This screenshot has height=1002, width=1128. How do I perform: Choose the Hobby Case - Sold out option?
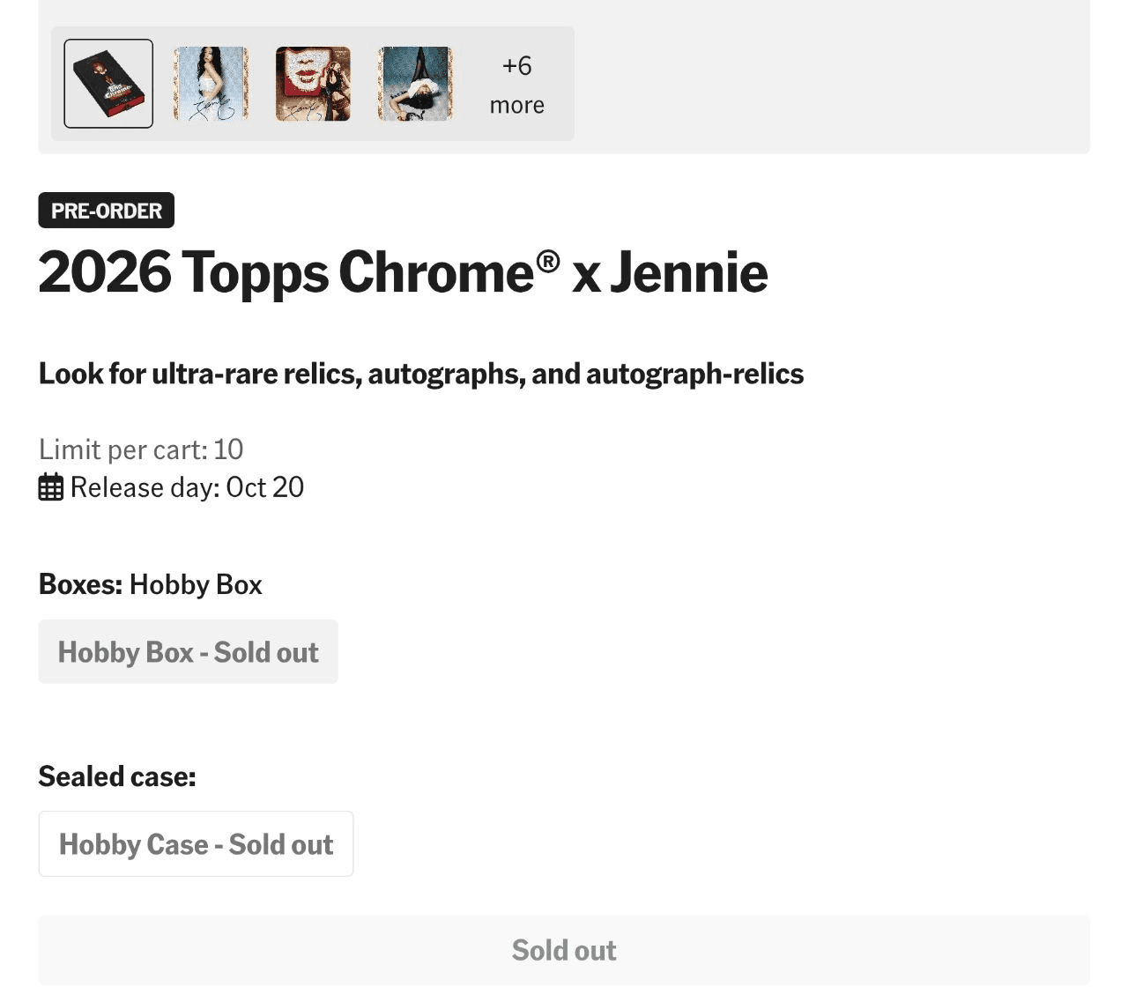(196, 844)
